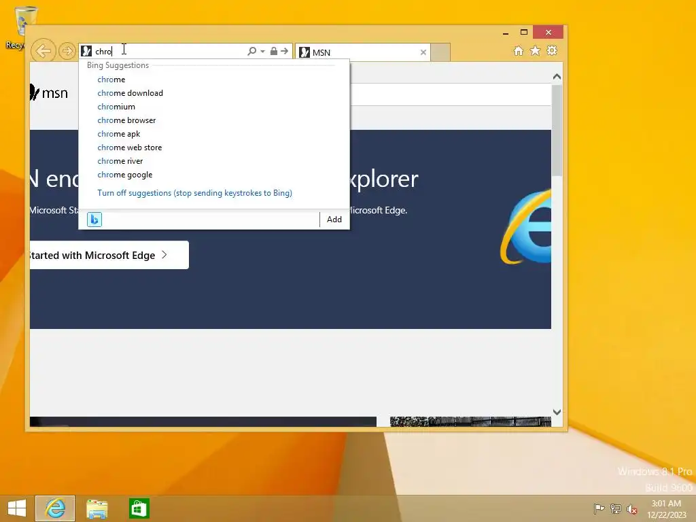Click the network tray icon

[616, 508]
